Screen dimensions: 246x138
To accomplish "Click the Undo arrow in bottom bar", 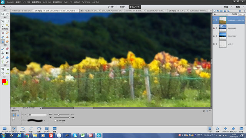I will [x=23, y=130].
